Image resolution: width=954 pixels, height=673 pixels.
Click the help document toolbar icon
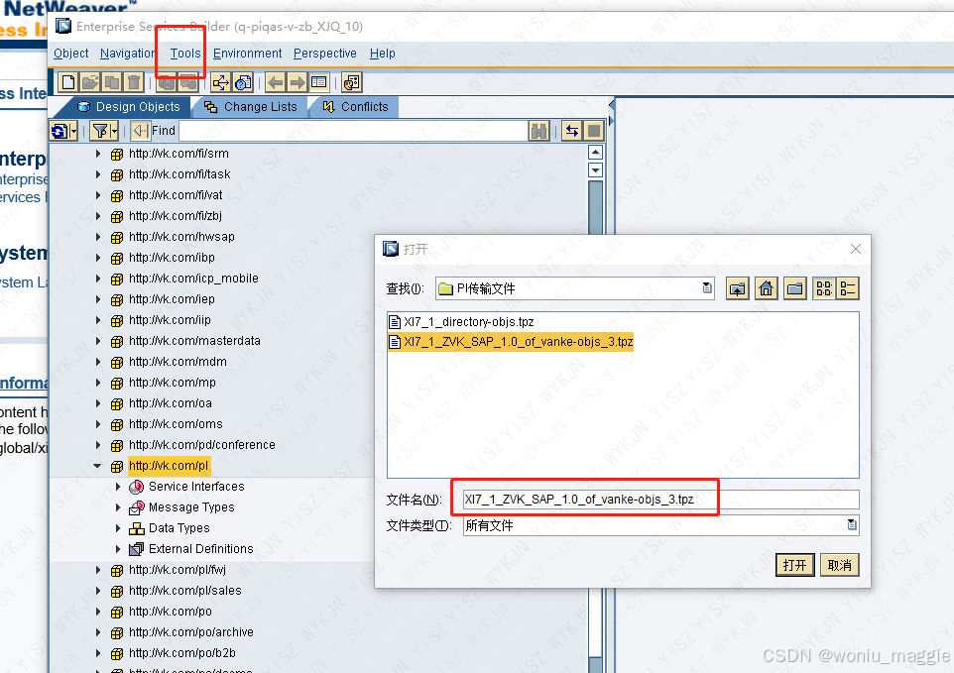(x=243, y=82)
